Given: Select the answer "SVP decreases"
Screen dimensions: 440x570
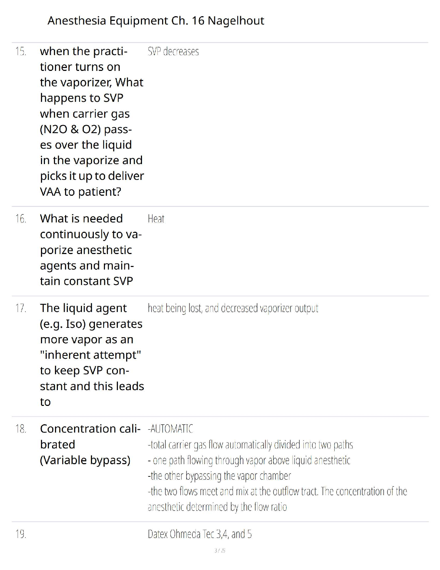Looking at the screenshot, I should (173, 52).
